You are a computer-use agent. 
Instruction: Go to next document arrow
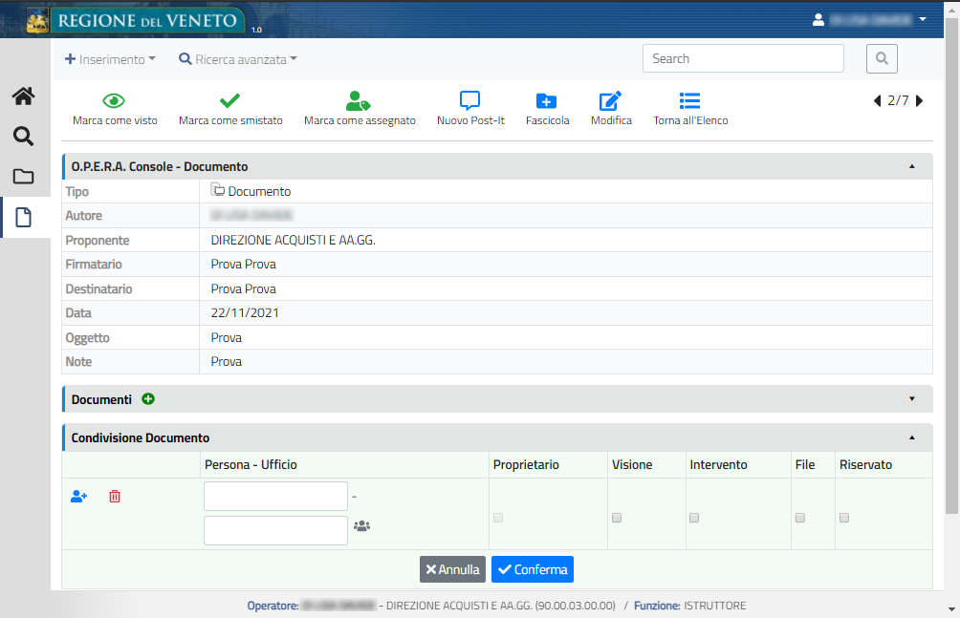pyautogui.click(x=919, y=100)
